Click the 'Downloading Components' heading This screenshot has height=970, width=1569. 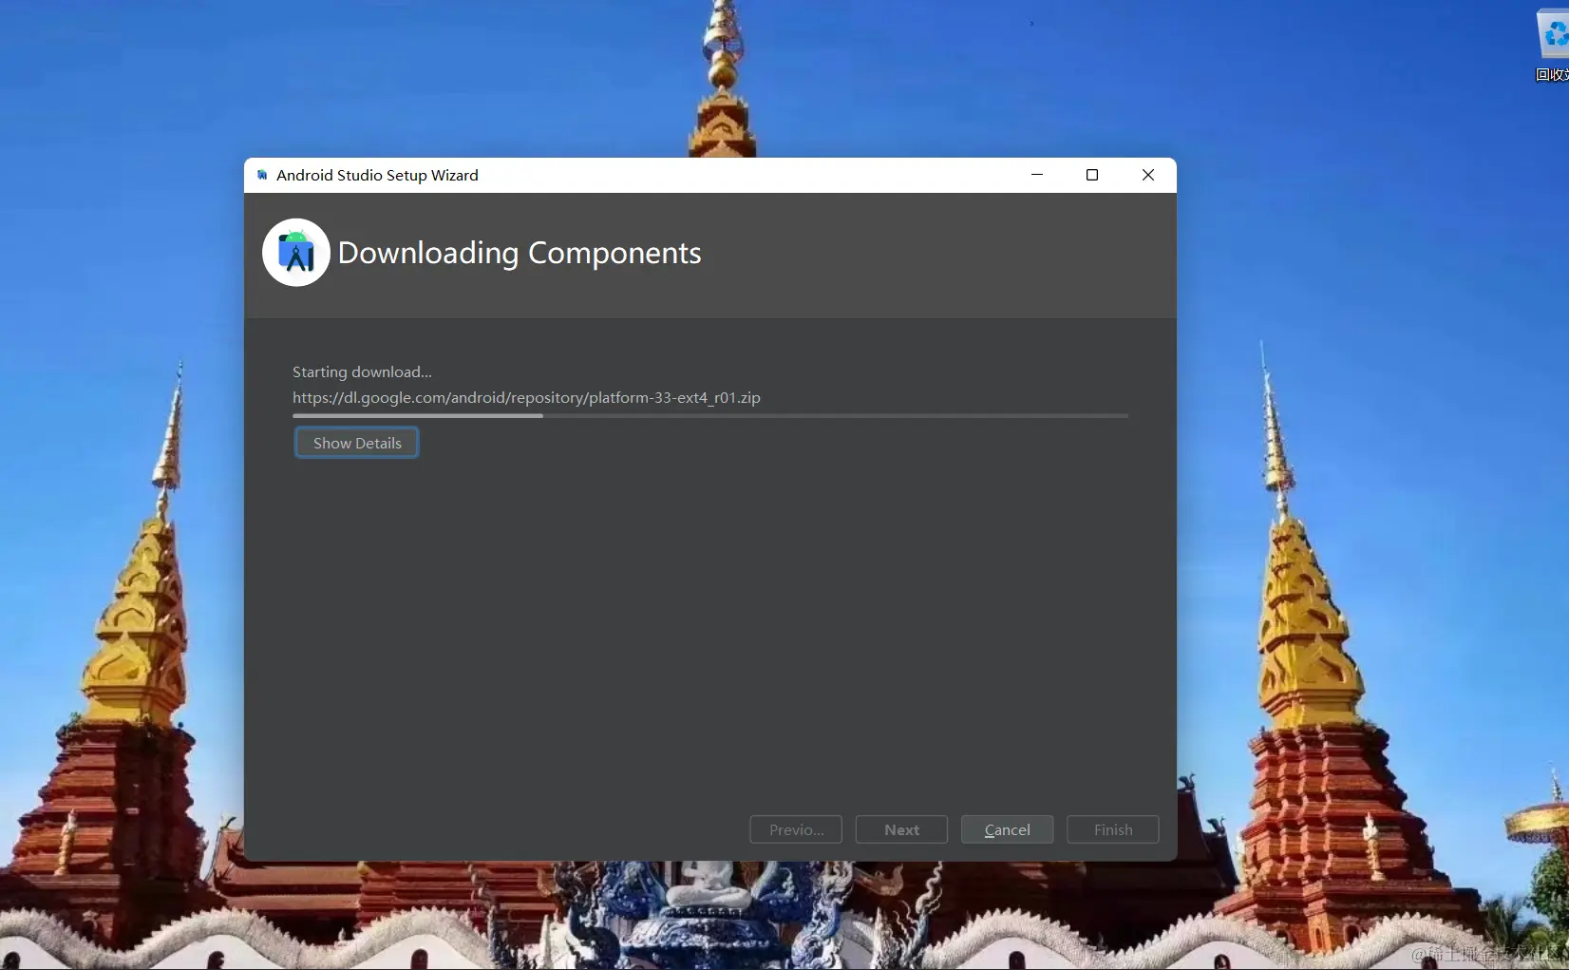click(x=520, y=253)
